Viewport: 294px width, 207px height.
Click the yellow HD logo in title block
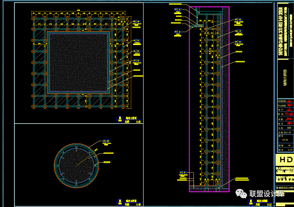[285, 159]
